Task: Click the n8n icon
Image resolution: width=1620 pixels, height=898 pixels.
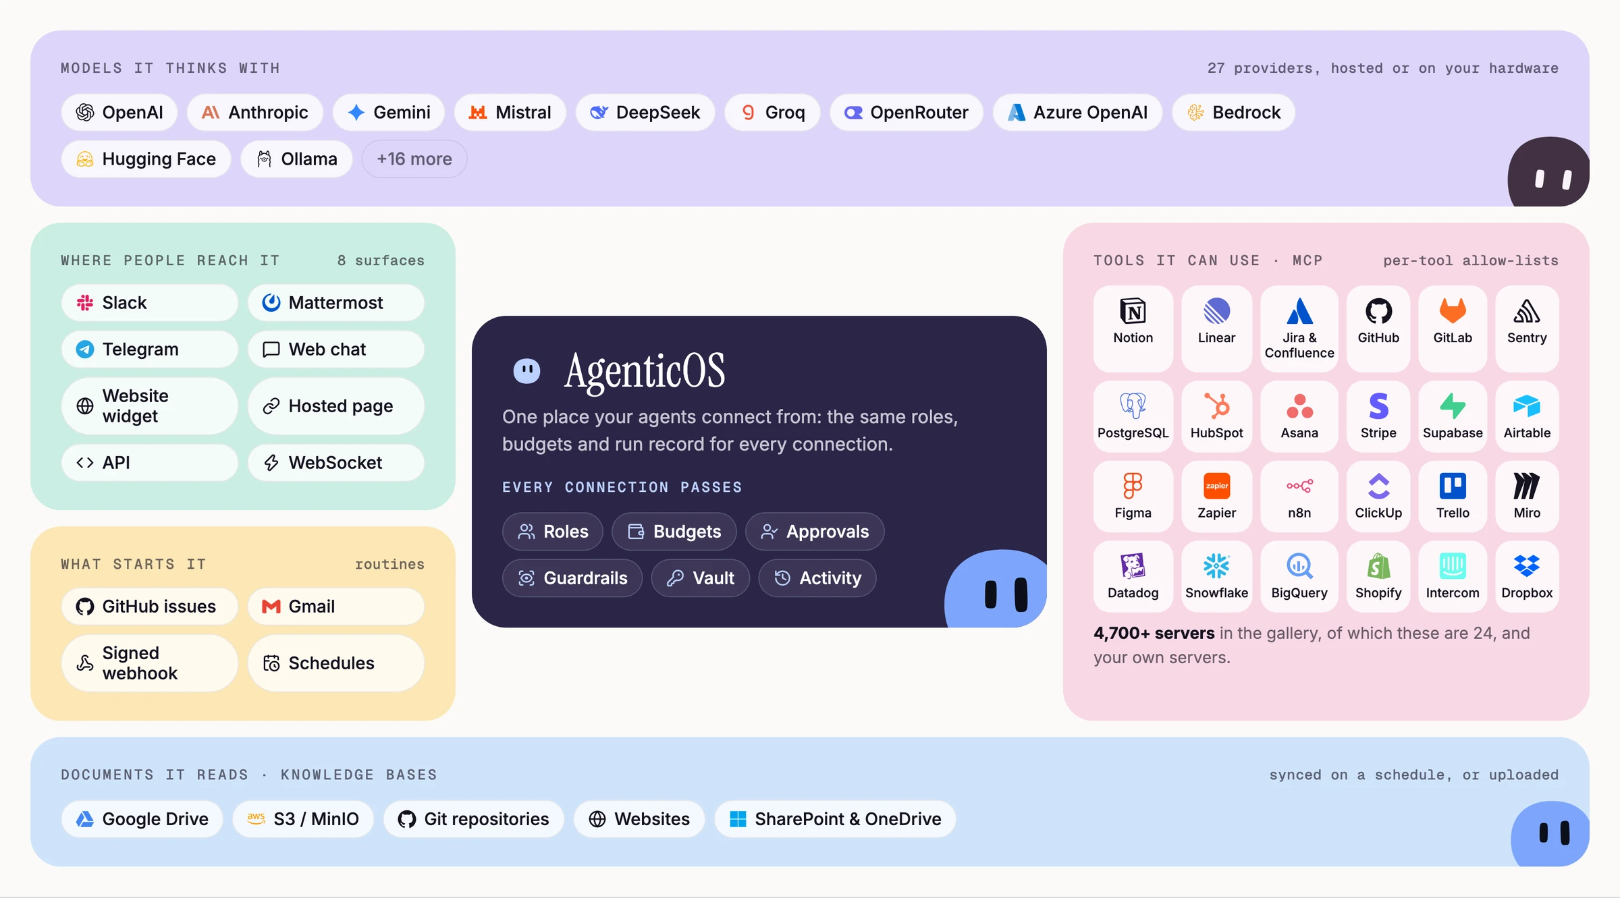Action: 1299,486
